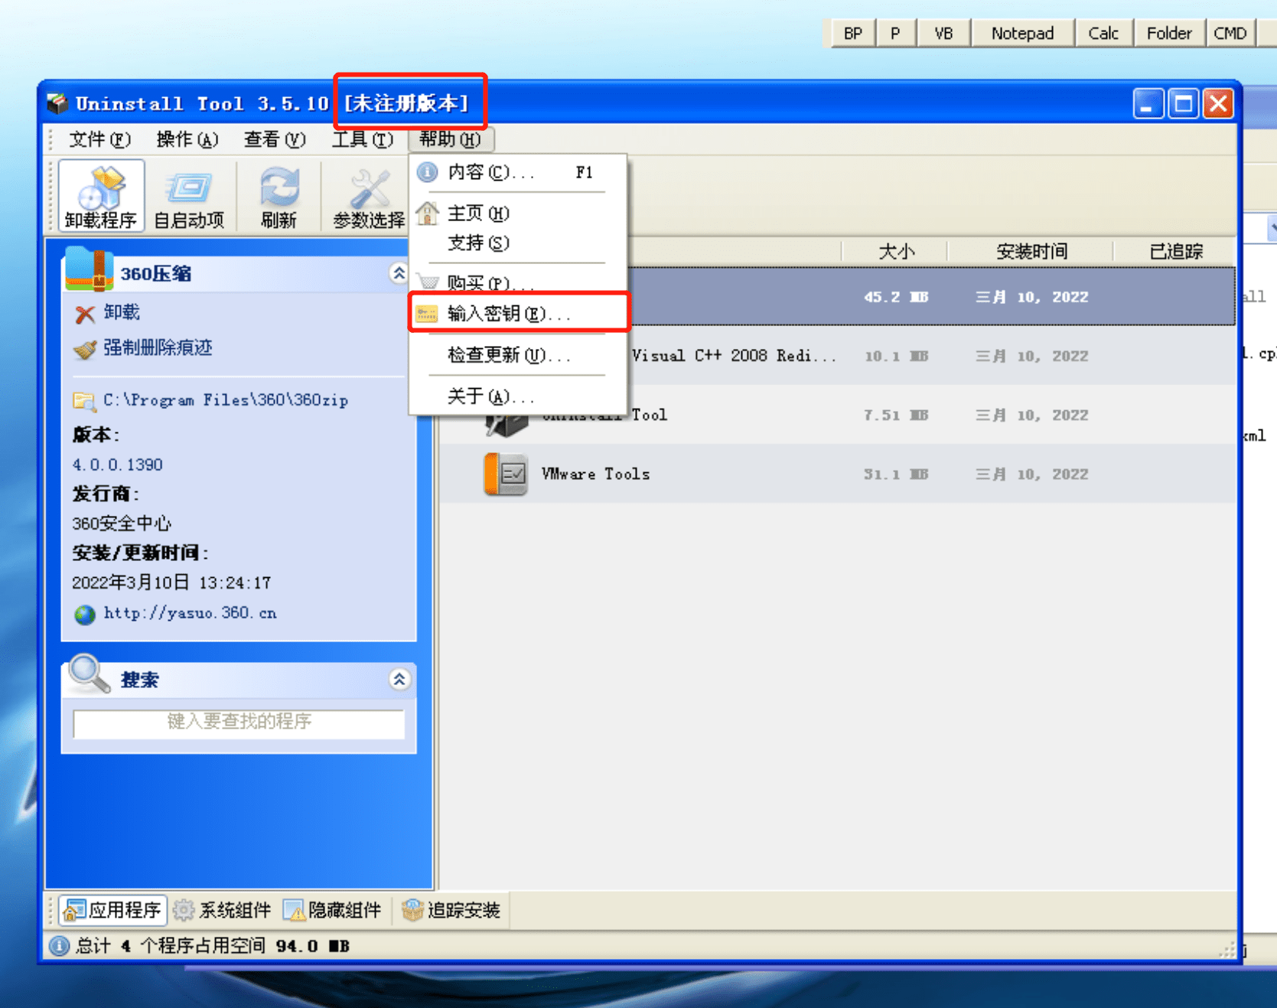This screenshot has height=1008, width=1277.
Task: Open the 工具(T) menu
Action: coord(362,139)
